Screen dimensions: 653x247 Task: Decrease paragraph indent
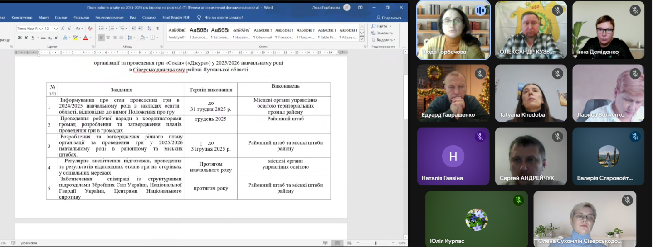coord(134,28)
